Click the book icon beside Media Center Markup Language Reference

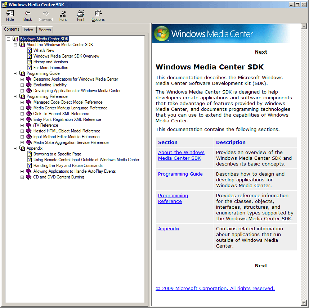(29, 108)
